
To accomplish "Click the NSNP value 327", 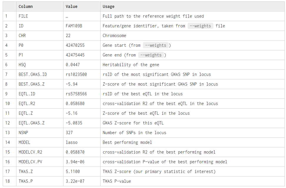I will click(x=69, y=133).
